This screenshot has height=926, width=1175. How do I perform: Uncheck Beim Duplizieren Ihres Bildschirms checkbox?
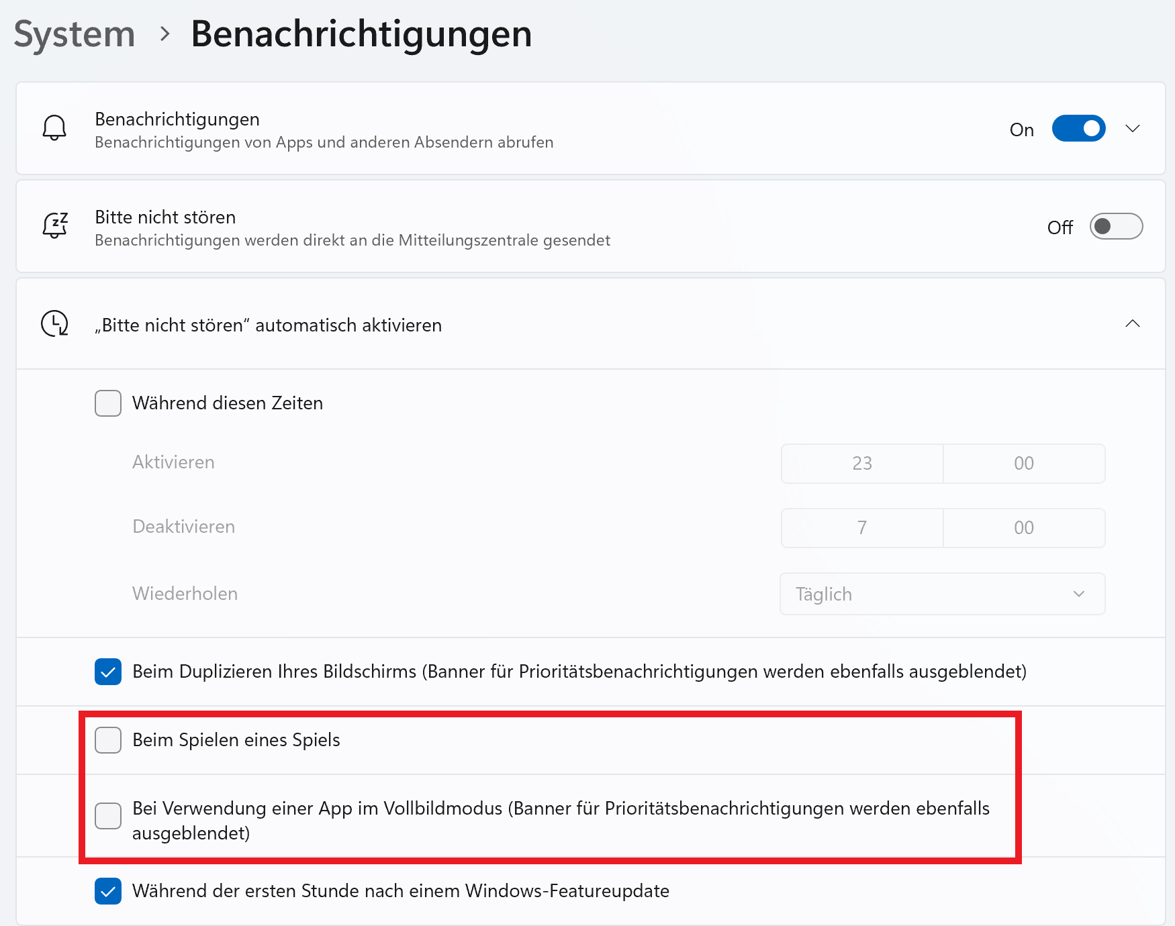click(108, 672)
